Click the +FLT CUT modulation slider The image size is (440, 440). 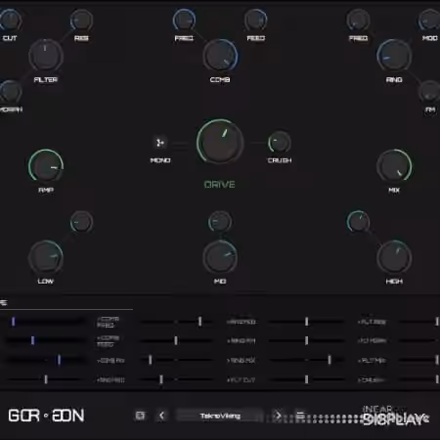pos(306,379)
